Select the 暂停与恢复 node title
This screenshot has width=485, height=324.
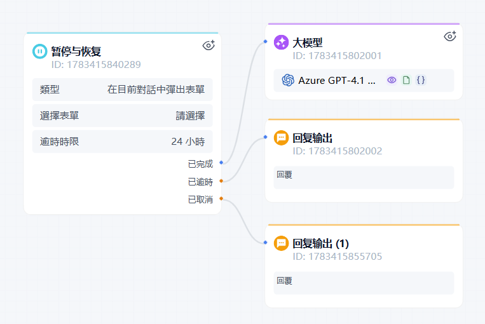click(x=76, y=51)
